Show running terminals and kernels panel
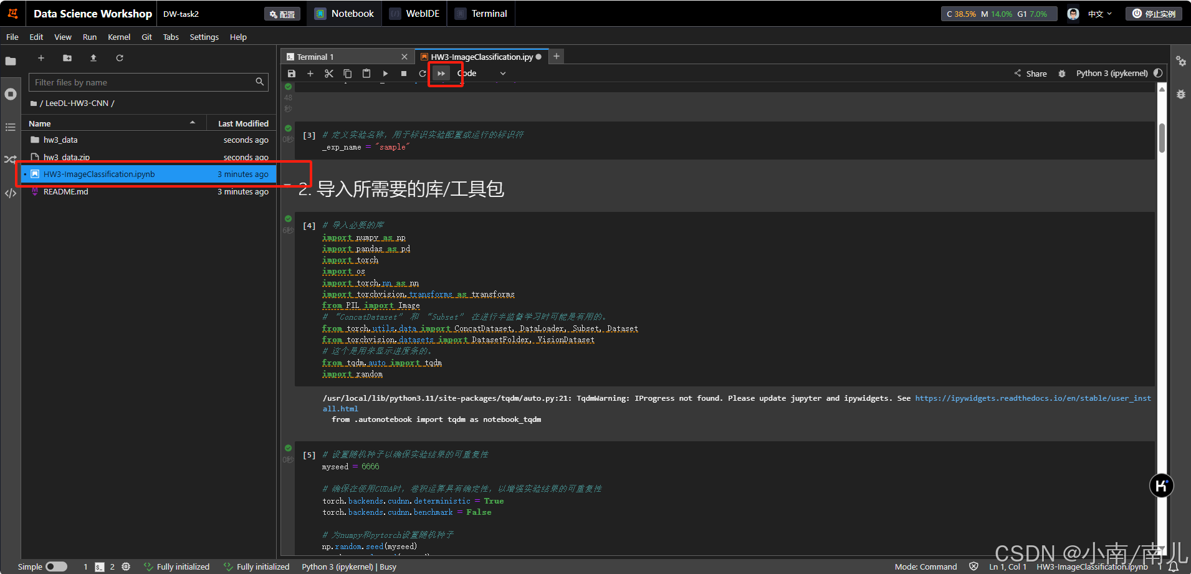The width and height of the screenshot is (1191, 574). pyautogui.click(x=11, y=94)
